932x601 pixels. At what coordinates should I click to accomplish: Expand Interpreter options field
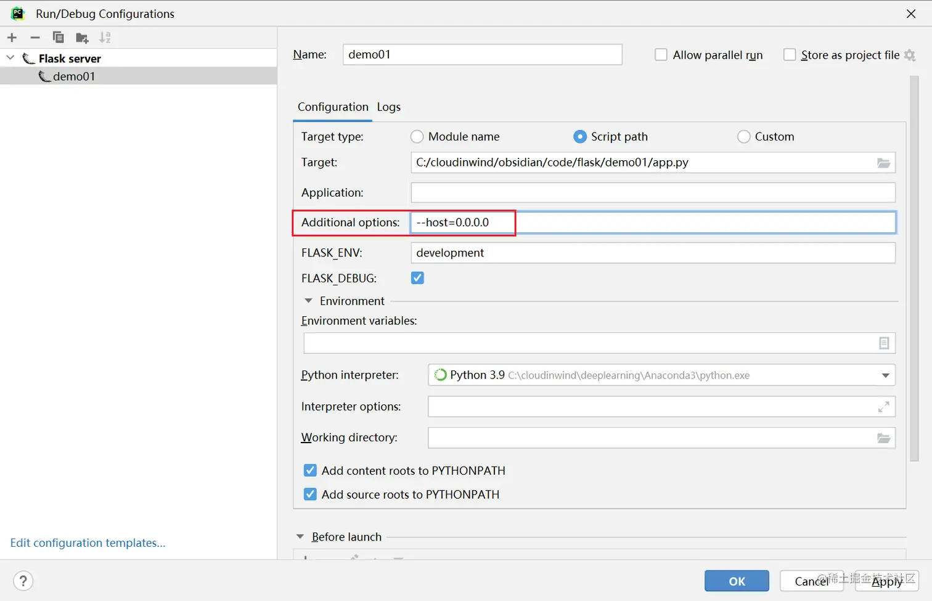883,407
